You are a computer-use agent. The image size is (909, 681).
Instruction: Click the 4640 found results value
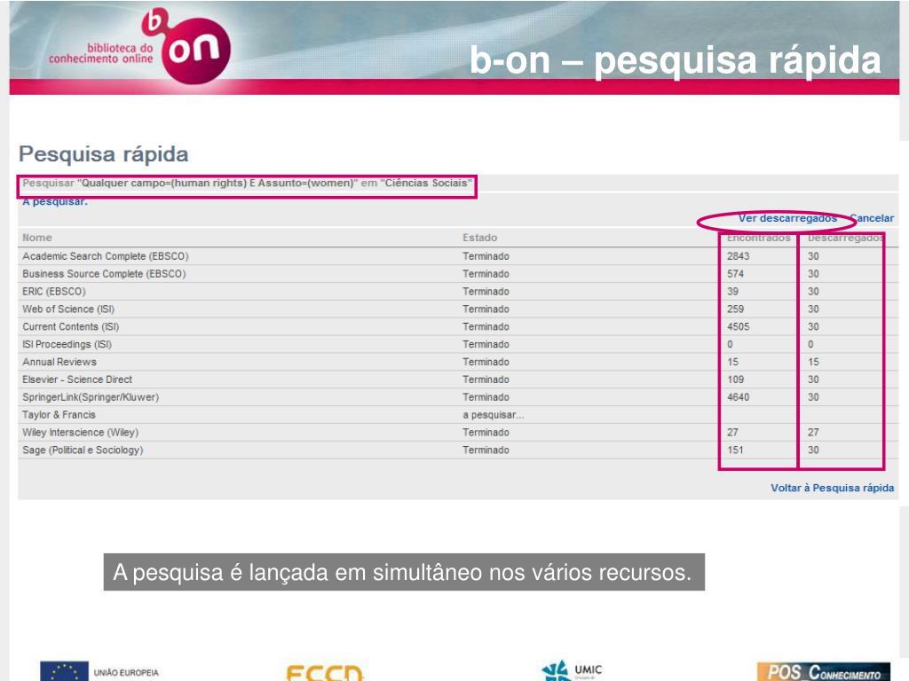738,397
